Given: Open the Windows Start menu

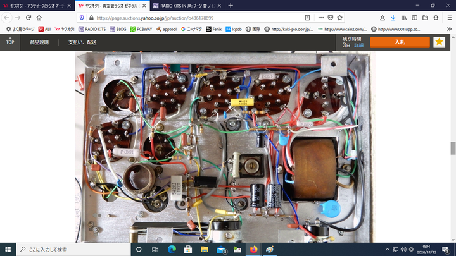Looking at the screenshot, I should [8, 249].
